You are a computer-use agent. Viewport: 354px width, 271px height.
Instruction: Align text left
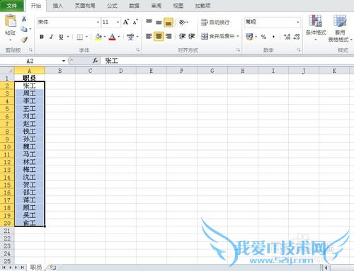coord(149,36)
